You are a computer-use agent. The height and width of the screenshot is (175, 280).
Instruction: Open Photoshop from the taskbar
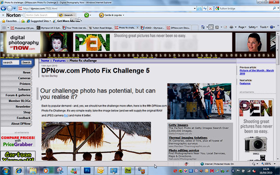click(x=87, y=170)
